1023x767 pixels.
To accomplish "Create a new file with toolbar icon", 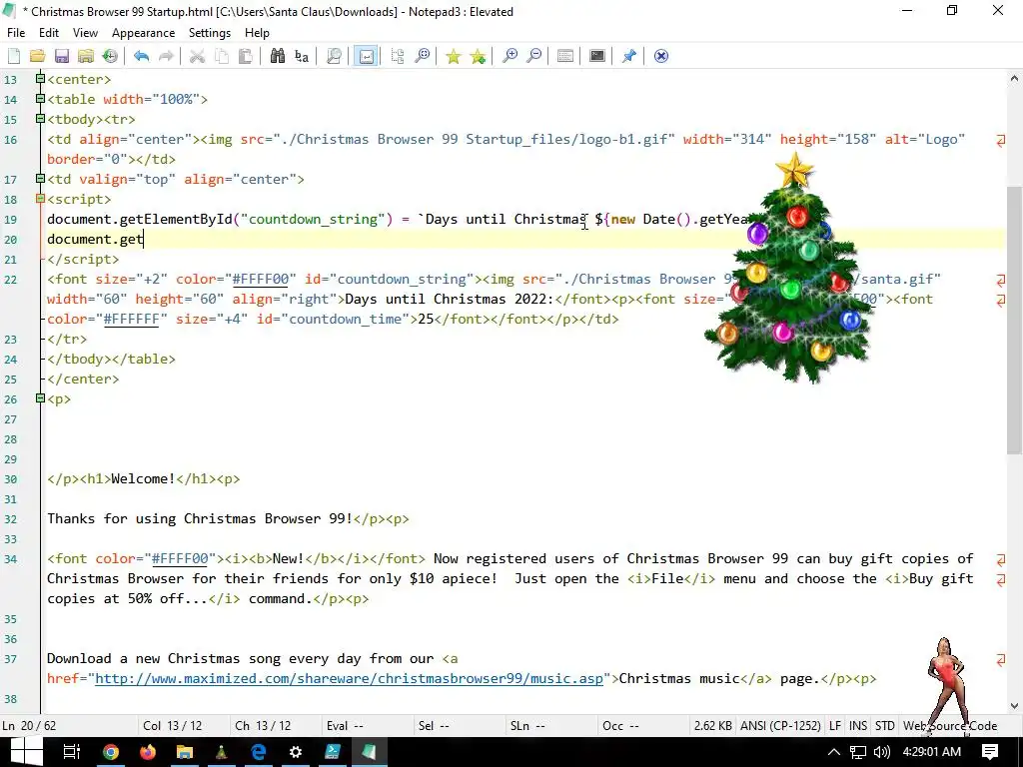I will [x=14, y=56].
